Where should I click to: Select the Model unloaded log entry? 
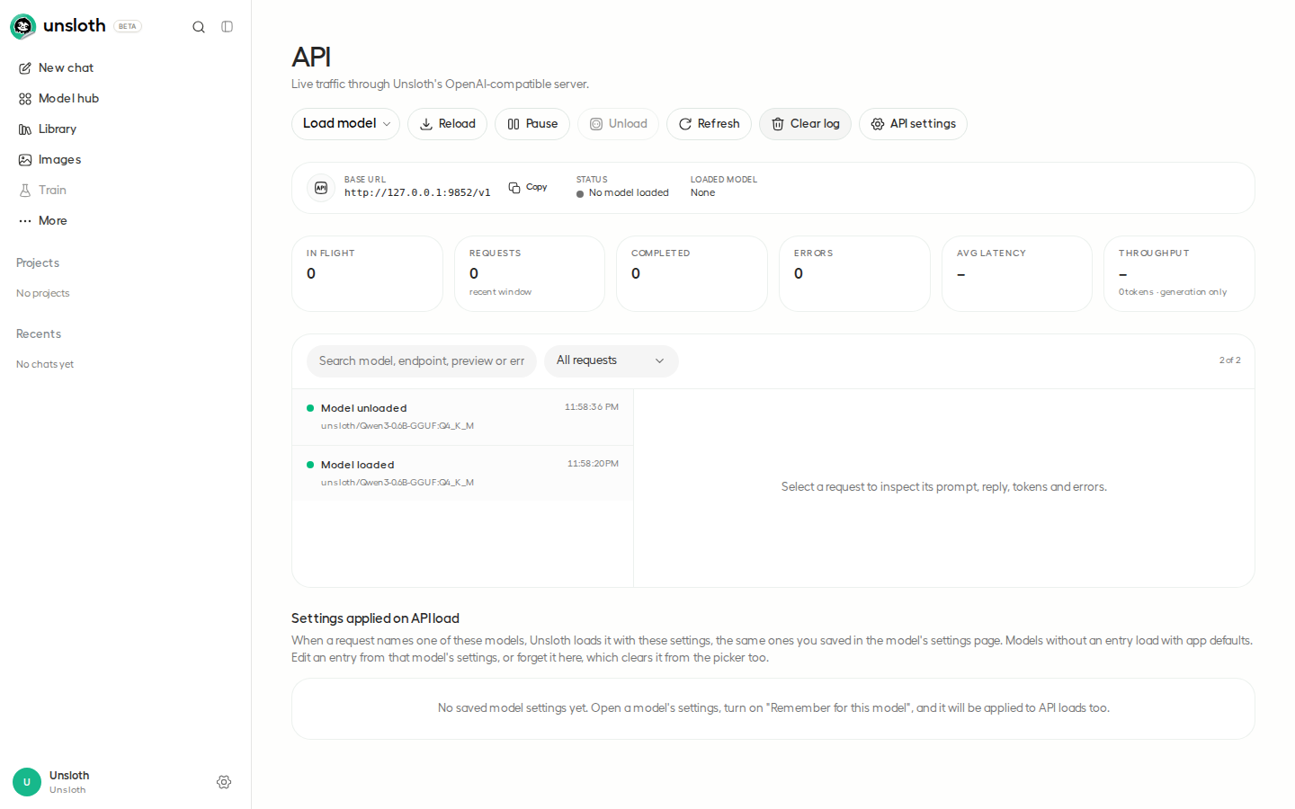tap(462, 417)
